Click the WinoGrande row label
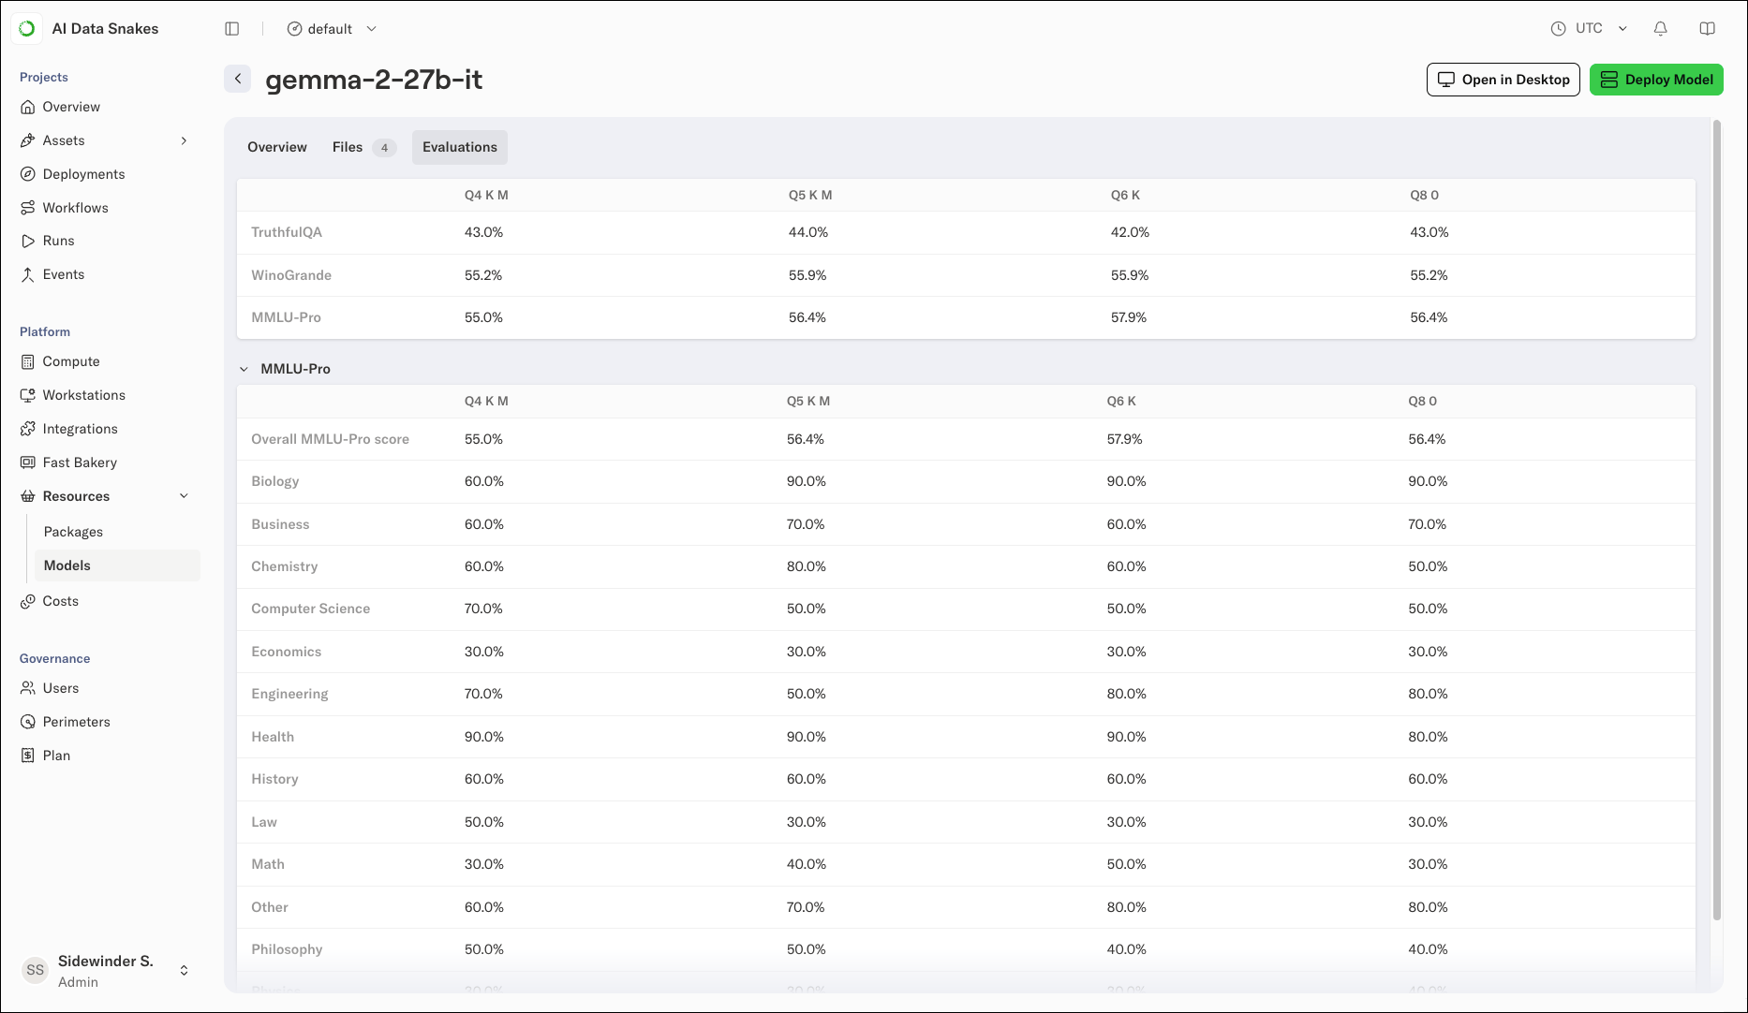 (x=291, y=275)
